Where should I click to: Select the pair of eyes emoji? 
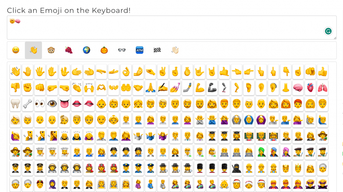tap(40, 104)
